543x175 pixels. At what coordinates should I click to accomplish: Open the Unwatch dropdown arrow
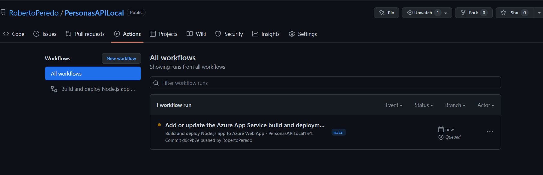tap(446, 13)
